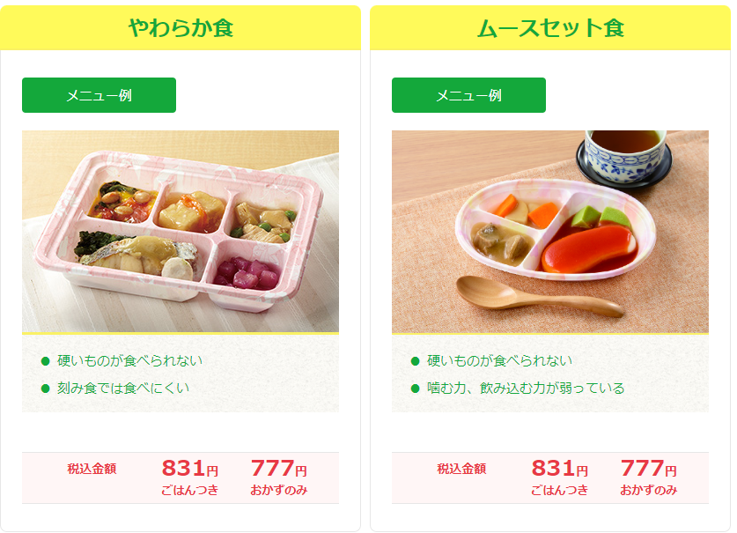View the mousse plate with spoon photo
737x533 pixels.
550,232
